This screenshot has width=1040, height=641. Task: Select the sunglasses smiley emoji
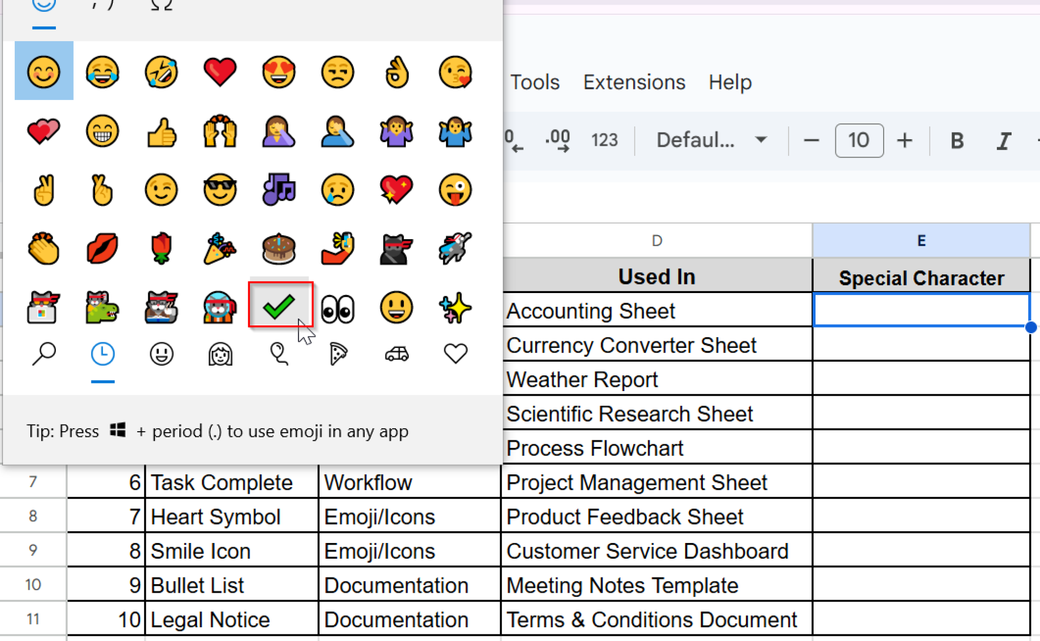pos(219,190)
